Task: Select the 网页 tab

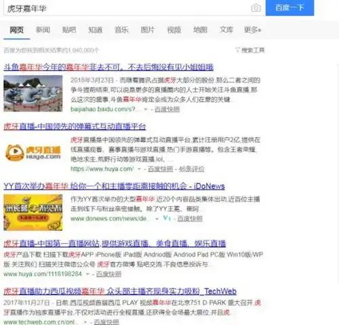Action: tap(16, 30)
